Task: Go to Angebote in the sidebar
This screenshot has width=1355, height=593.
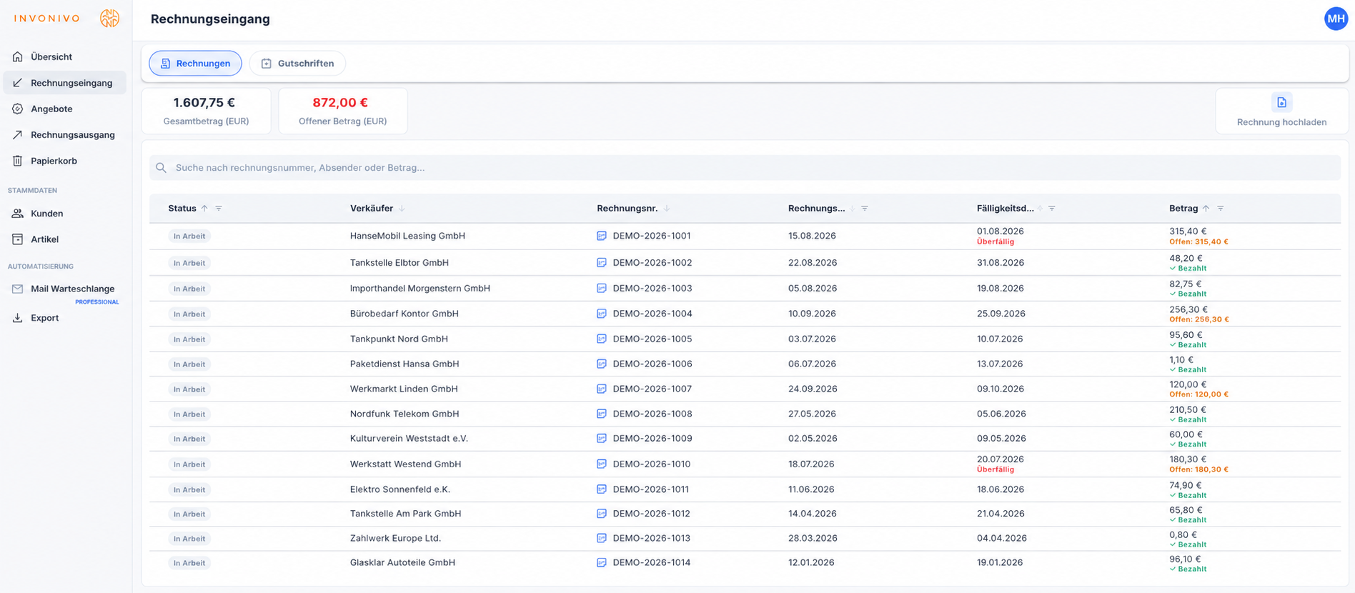Action: pyautogui.click(x=64, y=109)
